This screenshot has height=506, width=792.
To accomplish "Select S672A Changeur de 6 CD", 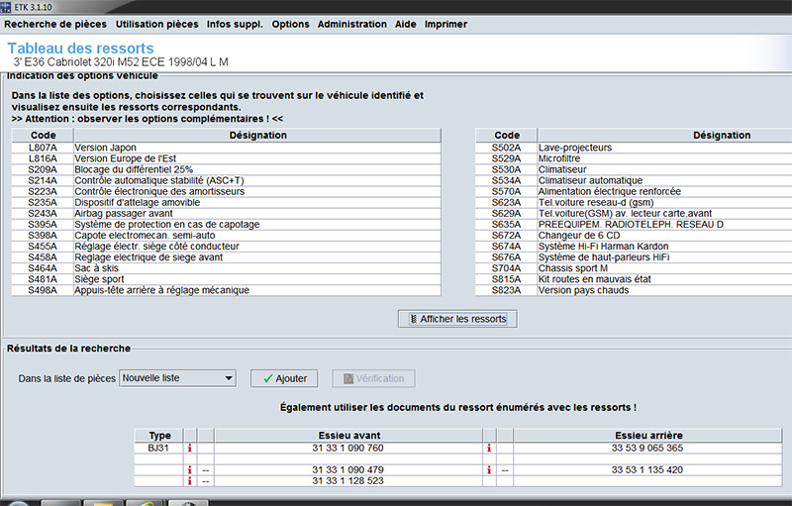I will 634,236.
